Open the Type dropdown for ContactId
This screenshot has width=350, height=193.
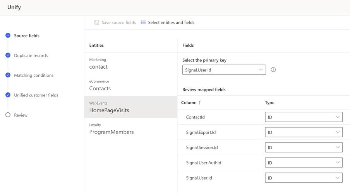[x=304, y=117]
